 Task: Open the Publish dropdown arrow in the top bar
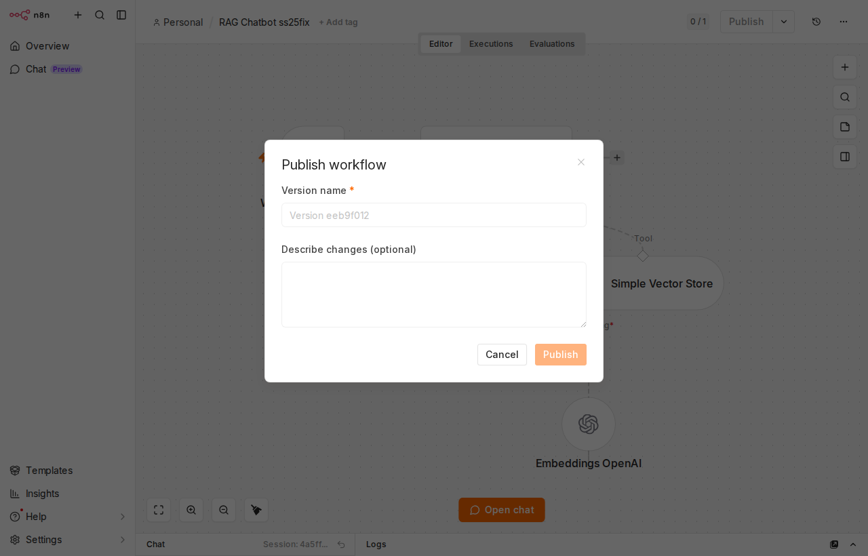click(784, 22)
